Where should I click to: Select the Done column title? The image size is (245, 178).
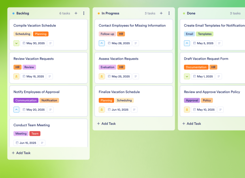(191, 13)
